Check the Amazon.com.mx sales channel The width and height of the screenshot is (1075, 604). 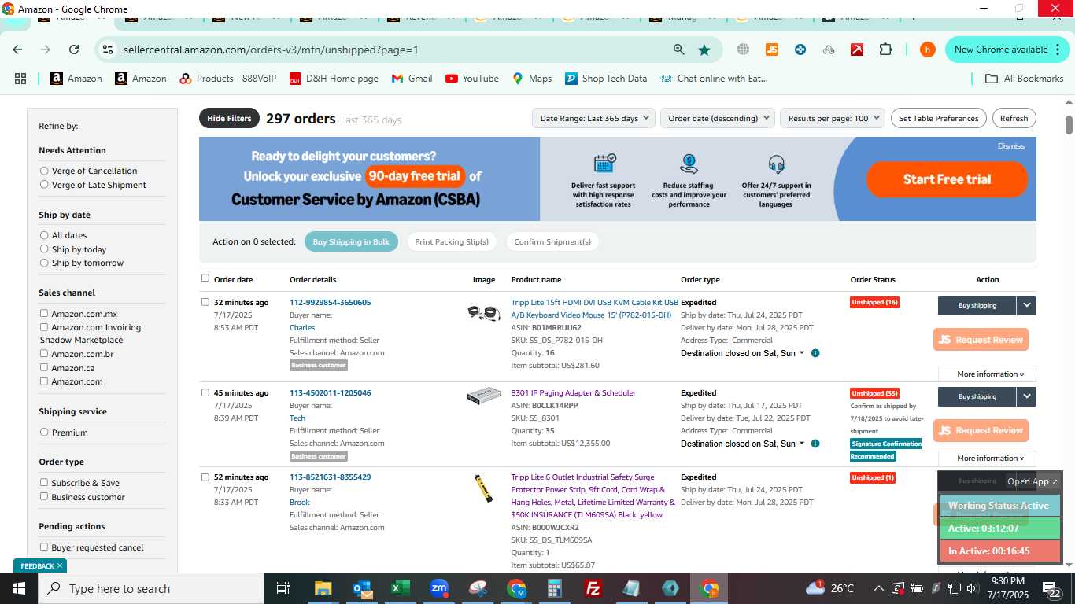44,314
